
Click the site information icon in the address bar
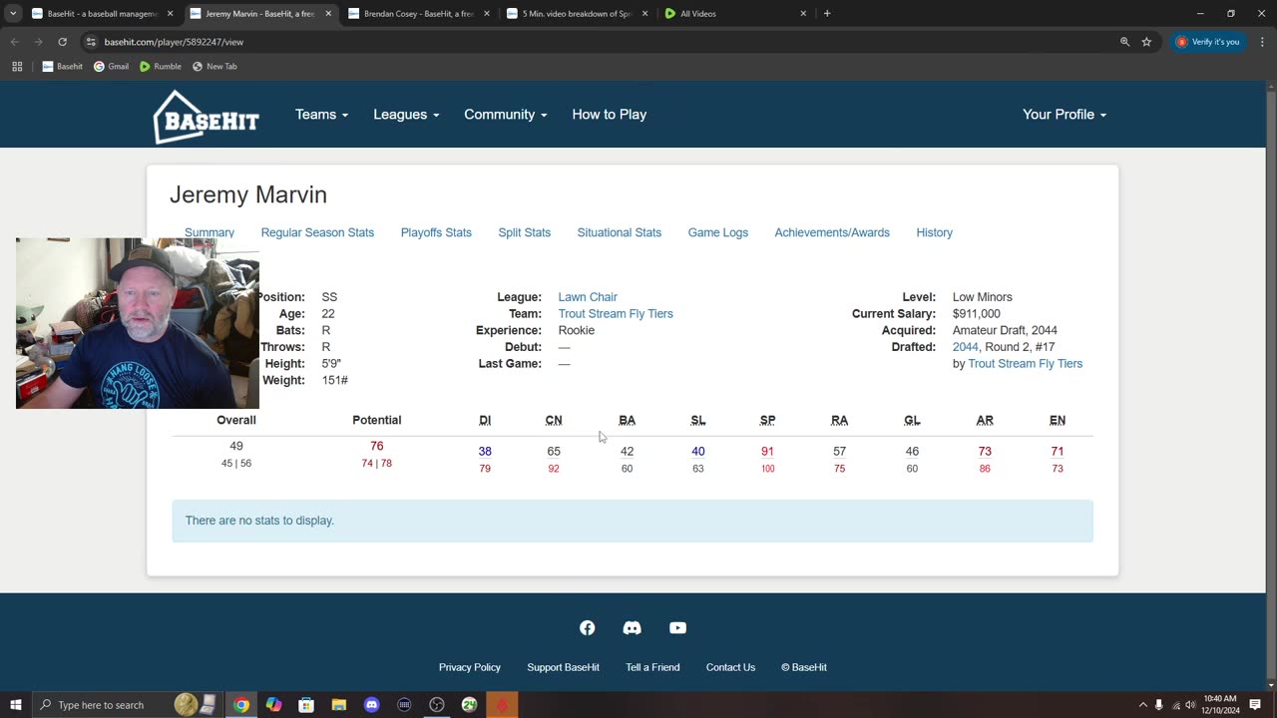pos(91,42)
